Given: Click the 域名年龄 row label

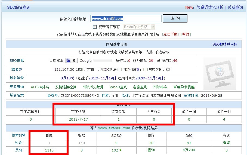Looking at the screenshot, I should 17,78.
